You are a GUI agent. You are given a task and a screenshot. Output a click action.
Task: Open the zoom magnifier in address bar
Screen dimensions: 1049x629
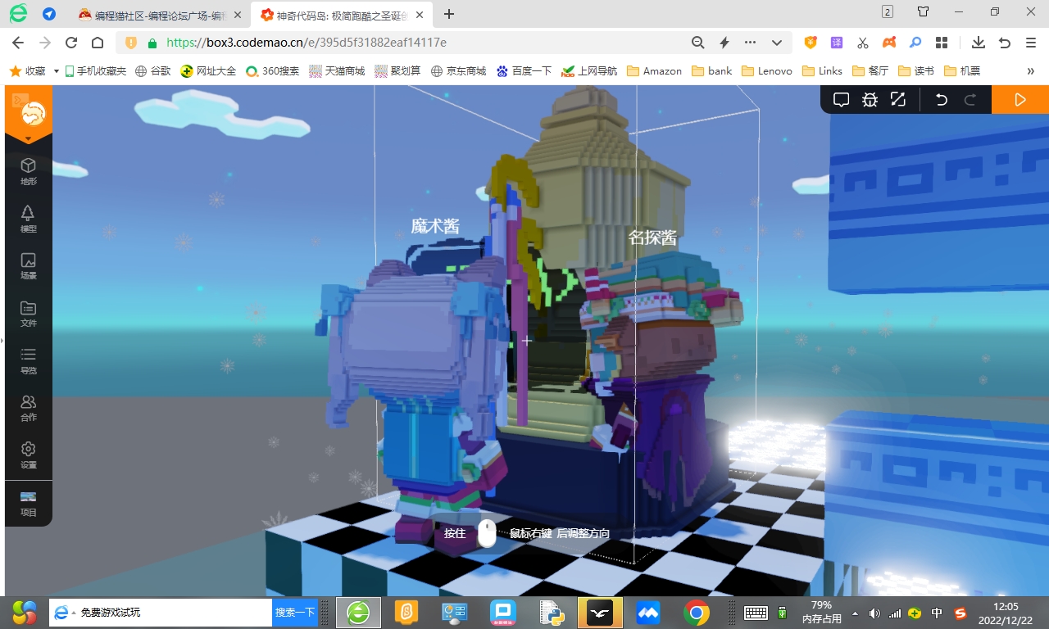point(698,43)
